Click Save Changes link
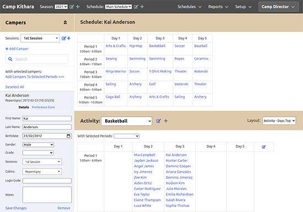The width and height of the screenshot is (303, 212). pos(16,208)
